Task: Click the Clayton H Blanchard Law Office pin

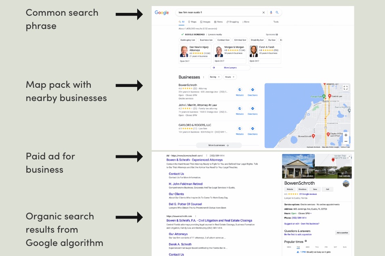Action: tap(328, 134)
